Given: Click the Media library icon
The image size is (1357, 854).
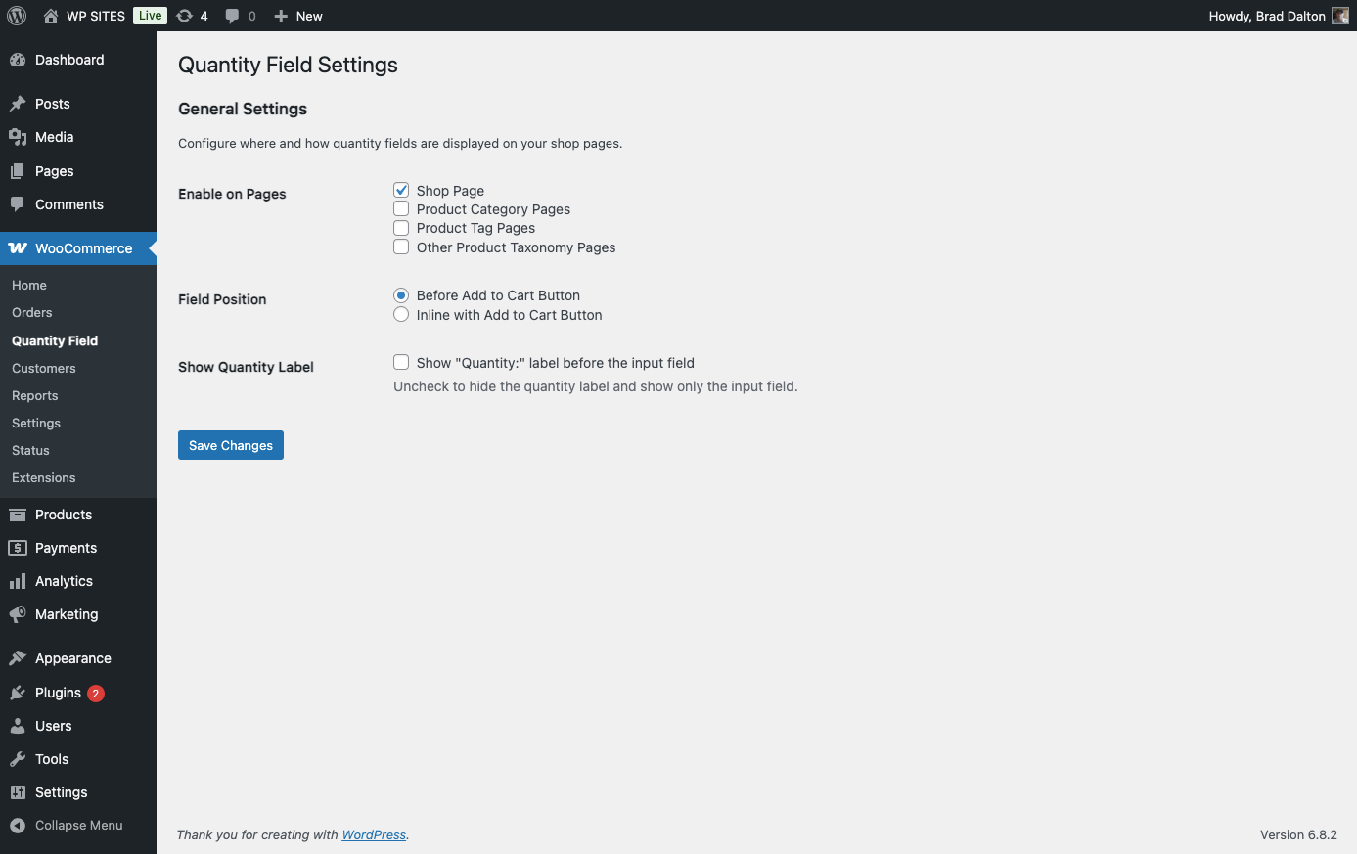Looking at the screenshot, I should tap(18, 137).
